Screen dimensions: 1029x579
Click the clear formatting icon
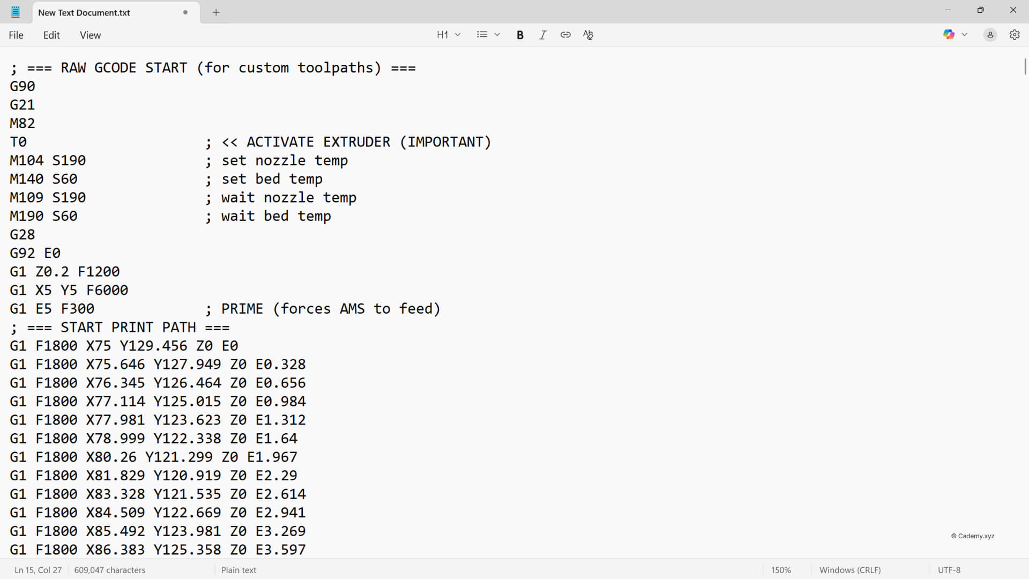point(588,35)
